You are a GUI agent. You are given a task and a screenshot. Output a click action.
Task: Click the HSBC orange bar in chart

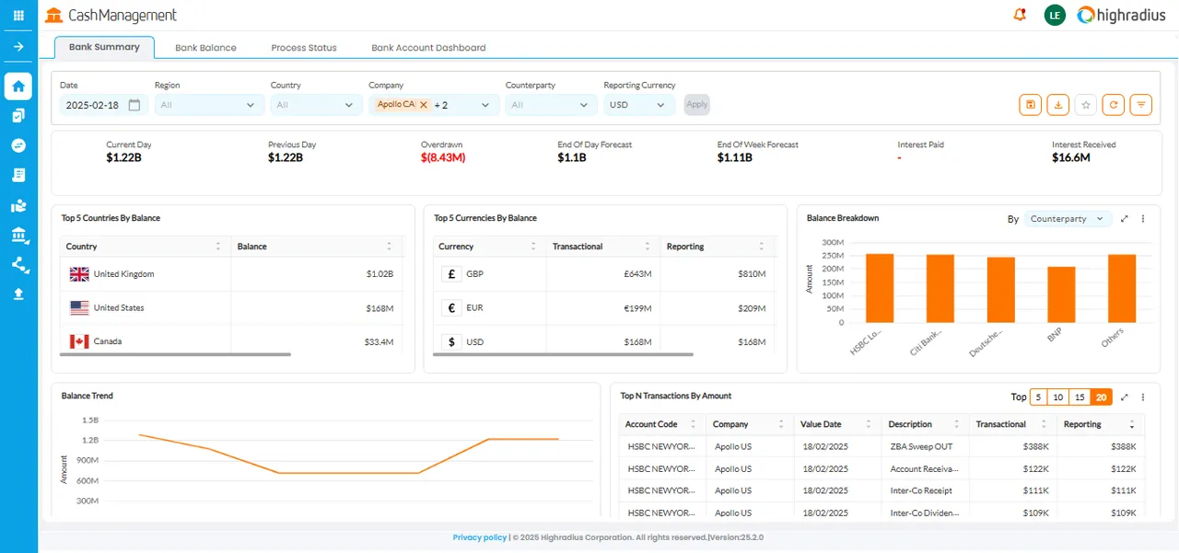(880, 288)
